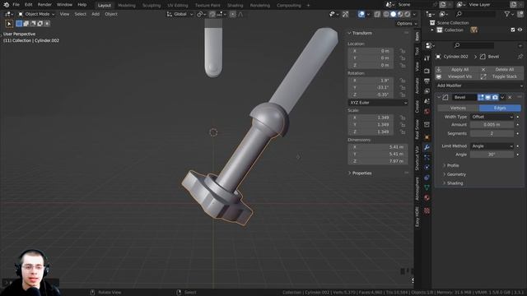Viewport: 527px width, 296px height.
Task: Select Edges affect mode in Bevel
Action: 500,108
